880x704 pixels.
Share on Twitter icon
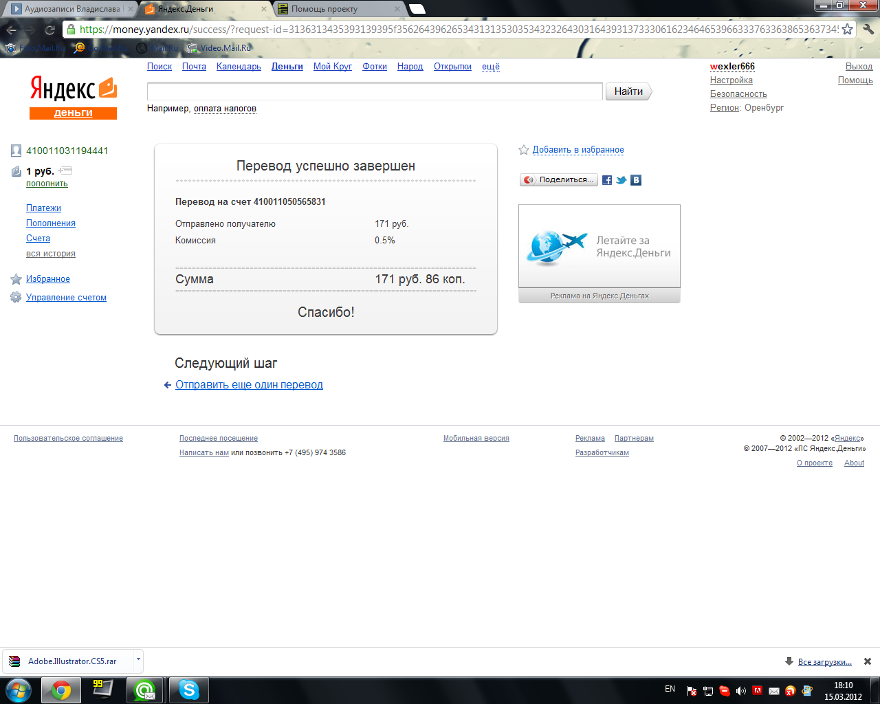621,180
